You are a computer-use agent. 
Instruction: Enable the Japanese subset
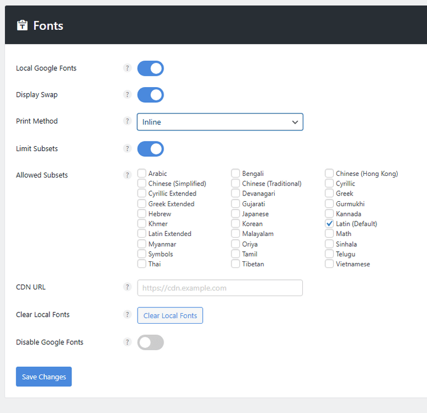click(x=235, y=214)
